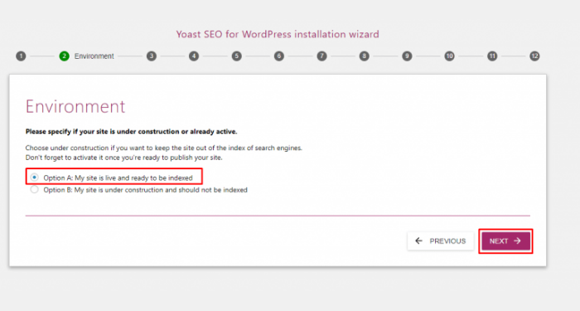580x311 pixels.
Task: Click Option A label text
Action: point(118,178)
